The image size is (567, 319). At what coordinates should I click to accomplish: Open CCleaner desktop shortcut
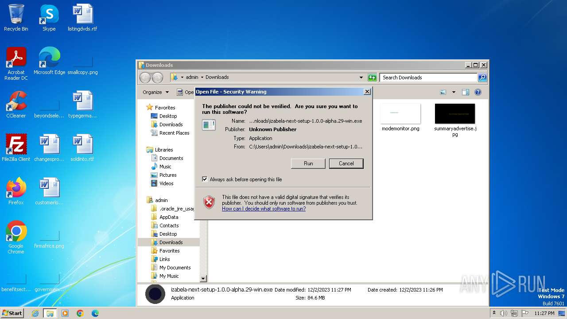tap(16, 105)
